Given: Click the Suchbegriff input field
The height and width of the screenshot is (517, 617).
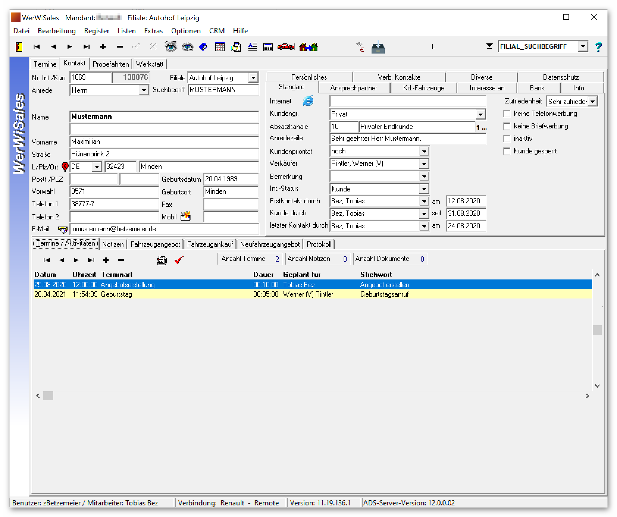Looking at the screenshot, I should point(223,90).
